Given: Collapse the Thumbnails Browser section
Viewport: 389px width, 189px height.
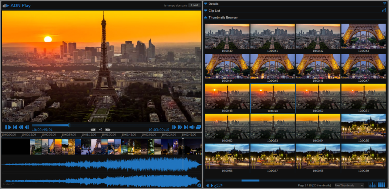Looking at the screenshot, I should (206, 17).
